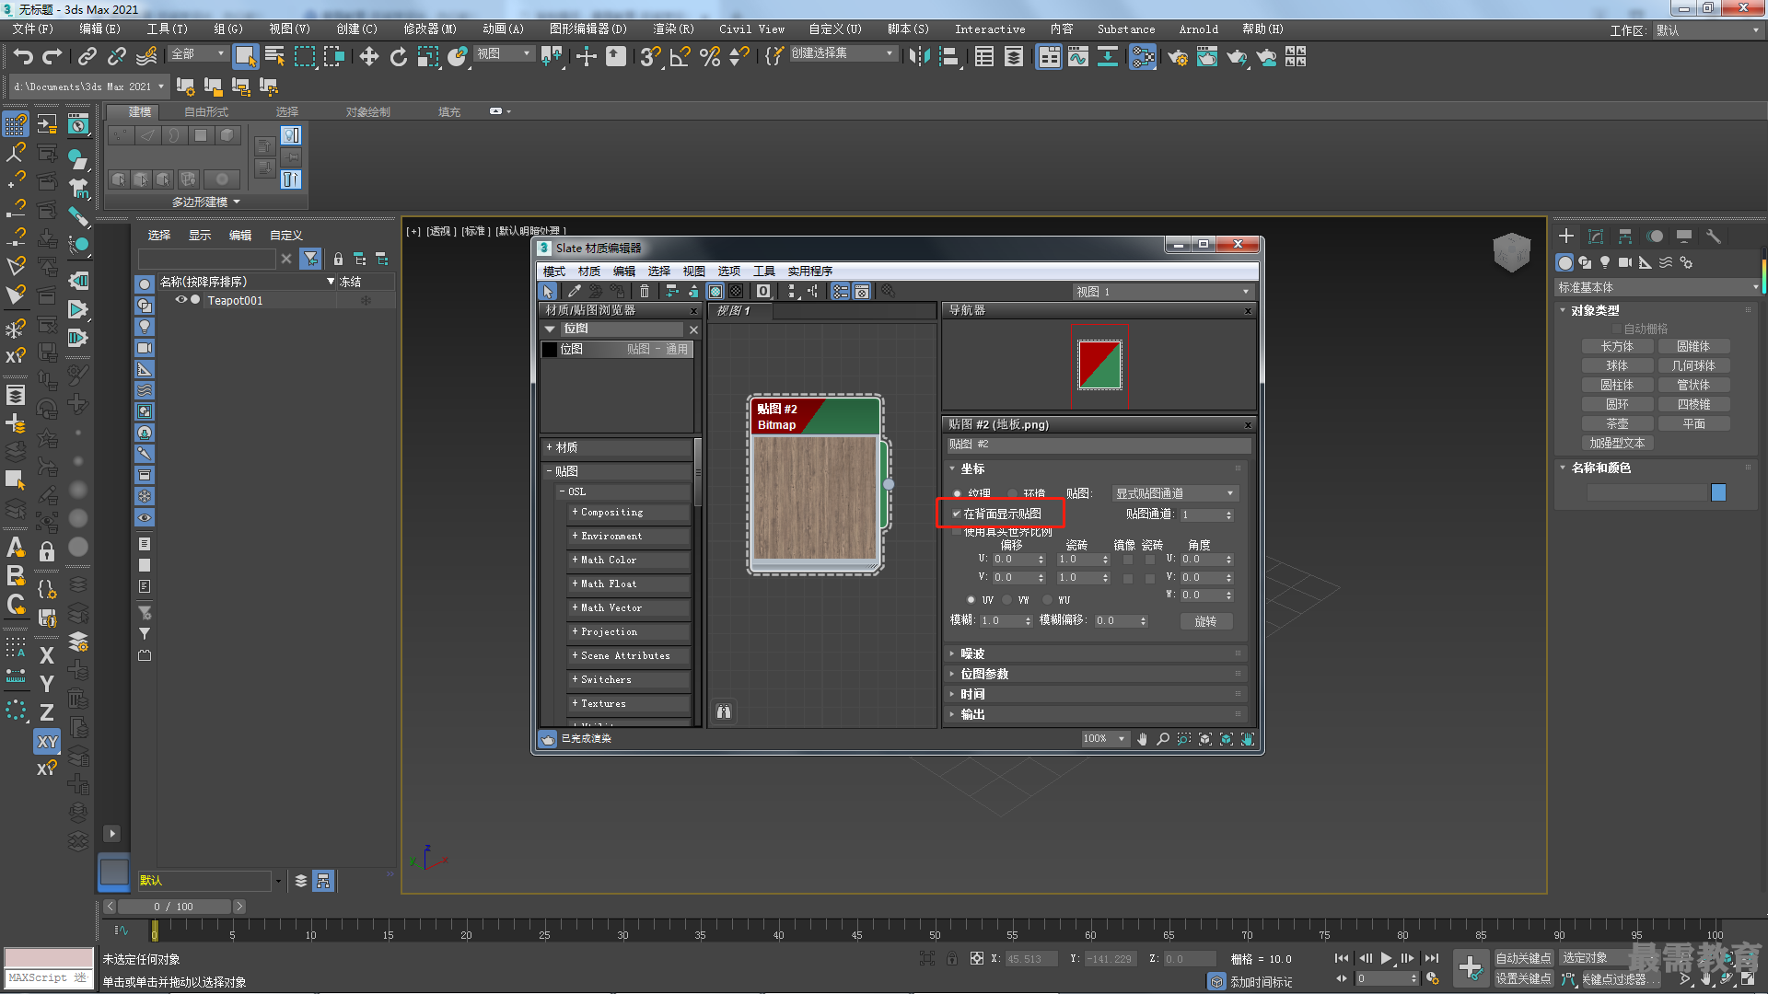Click the Rotate button in Coordinates
The image size is (1768, 994).
(1205, 621)
